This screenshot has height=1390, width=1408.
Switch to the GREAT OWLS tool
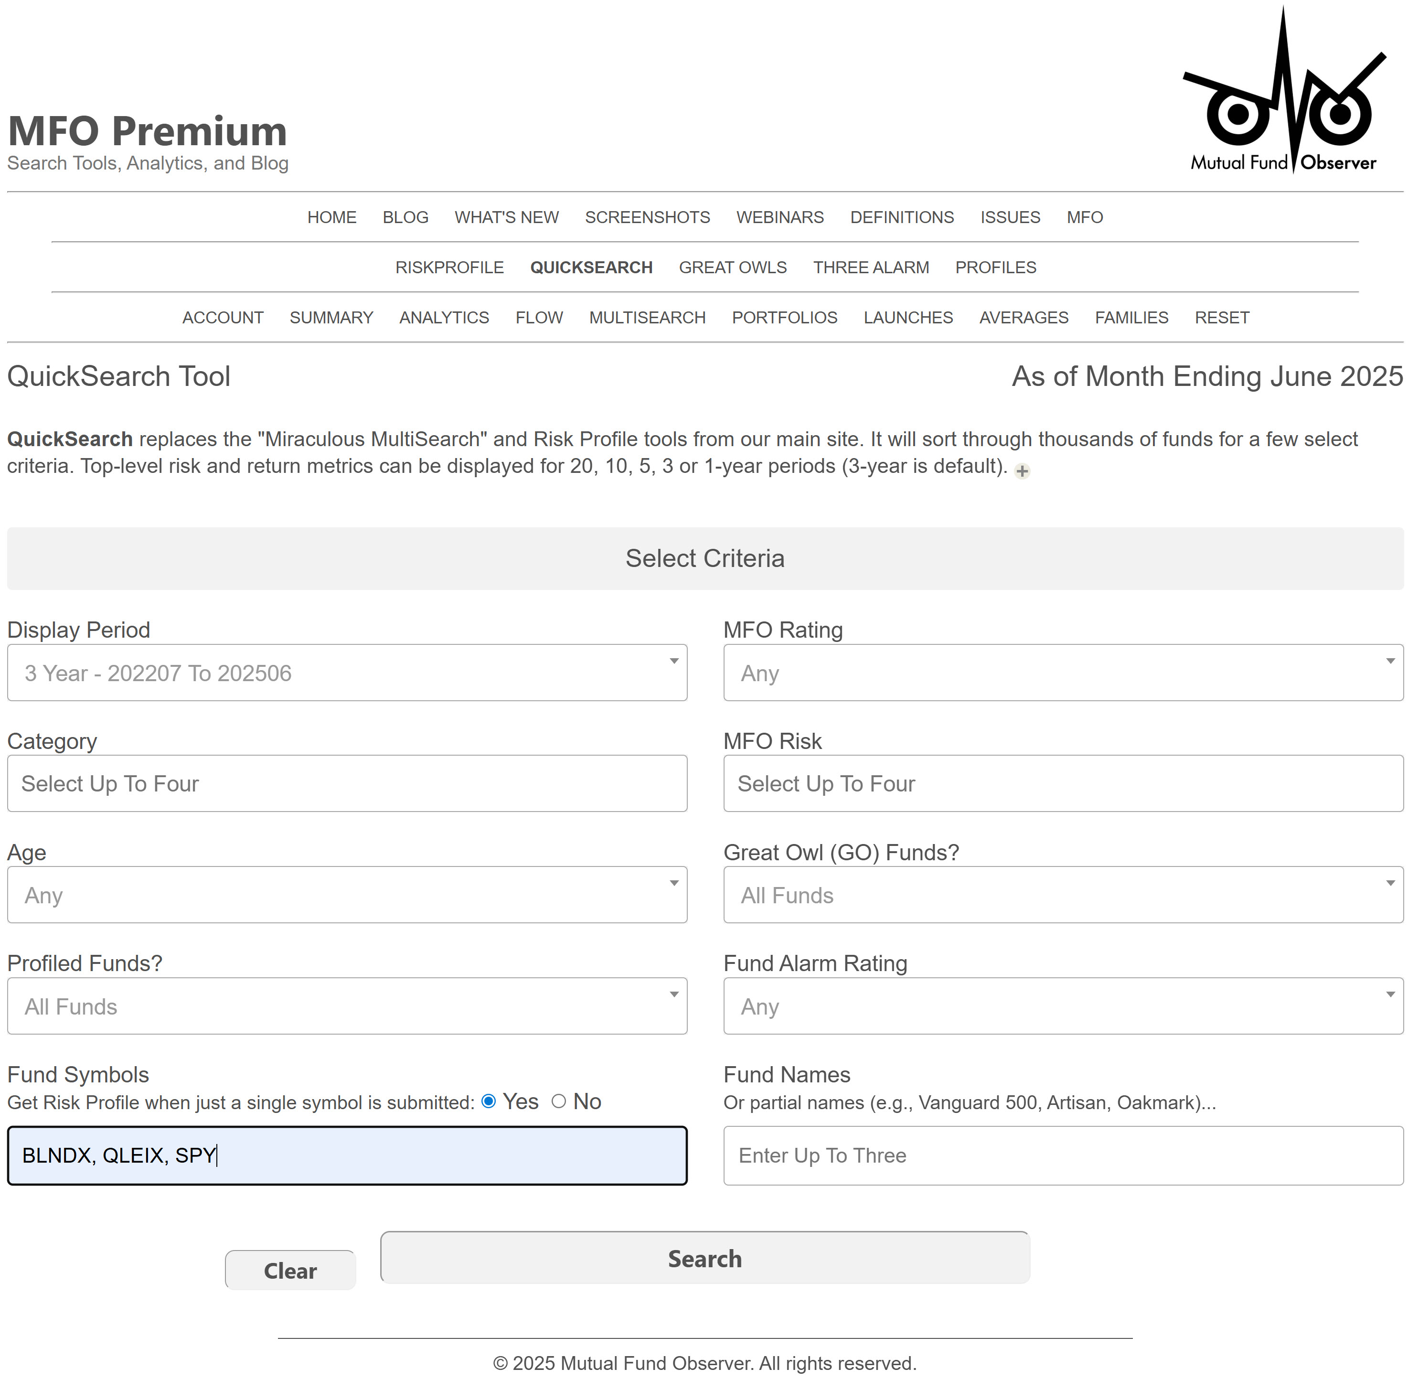(733, 267)
